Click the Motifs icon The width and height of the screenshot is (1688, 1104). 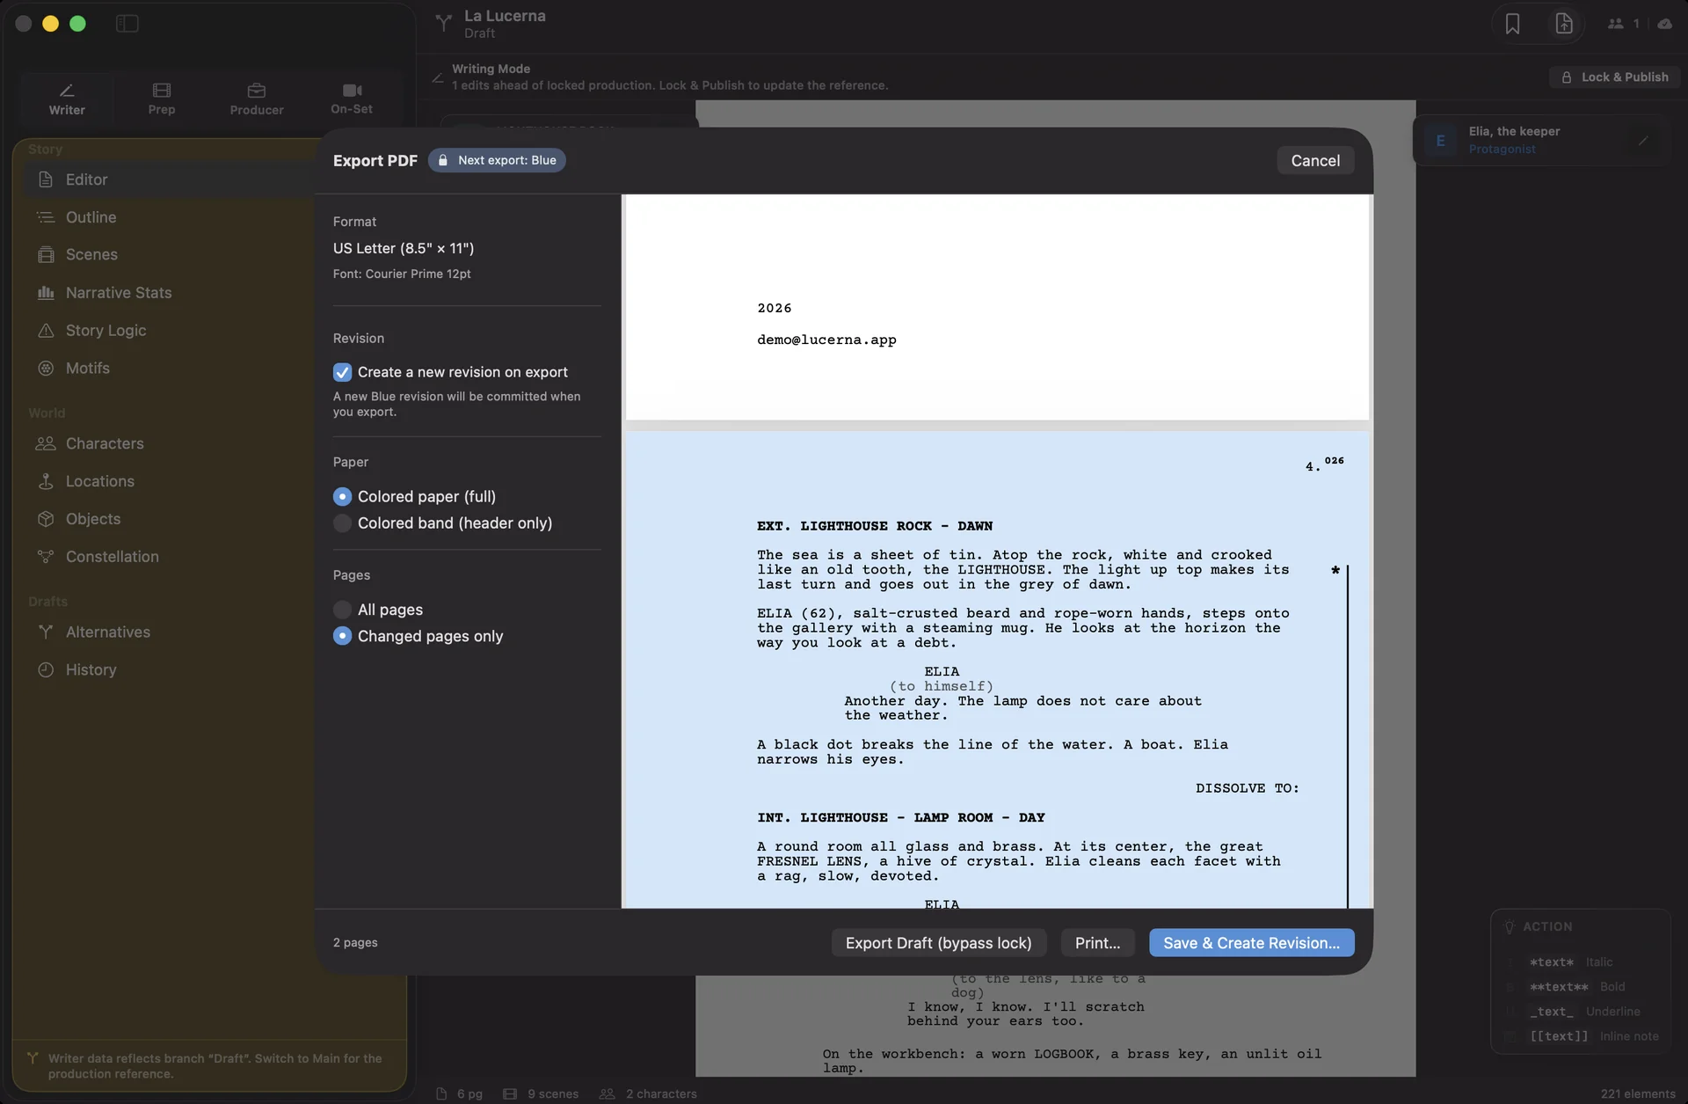[x=46, y=369]
